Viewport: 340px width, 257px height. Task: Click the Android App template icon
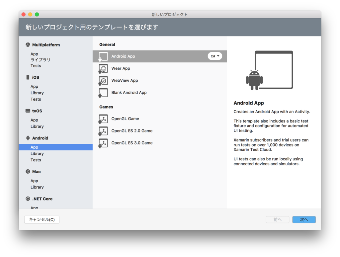tap(103, 56)
